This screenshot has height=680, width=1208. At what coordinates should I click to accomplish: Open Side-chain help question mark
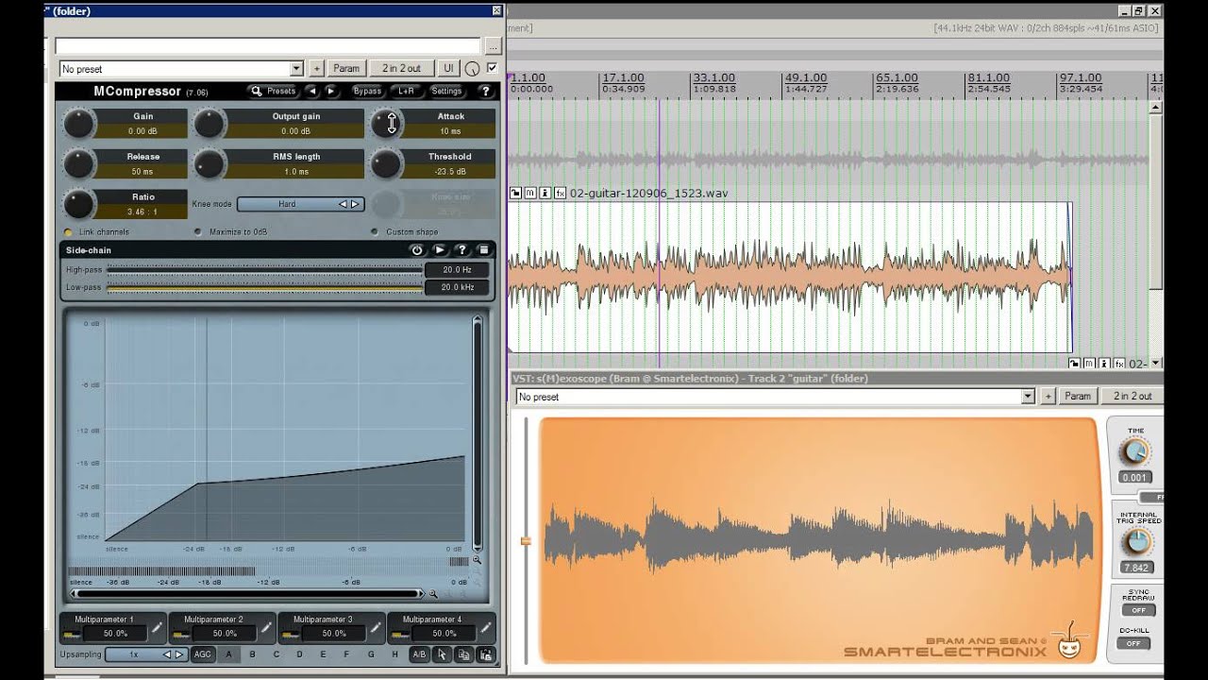pos(461,250)
